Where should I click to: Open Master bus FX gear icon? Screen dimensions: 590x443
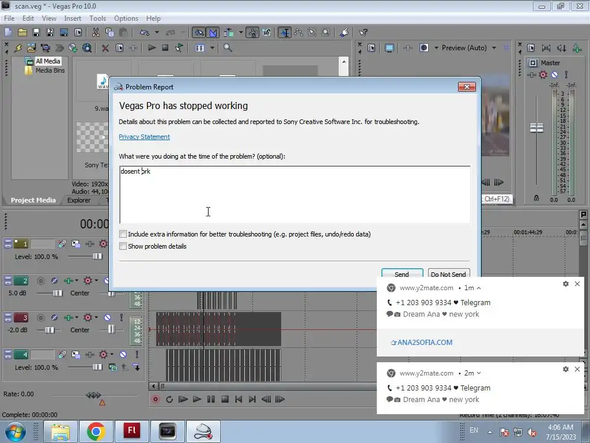[x=543, y=74]
